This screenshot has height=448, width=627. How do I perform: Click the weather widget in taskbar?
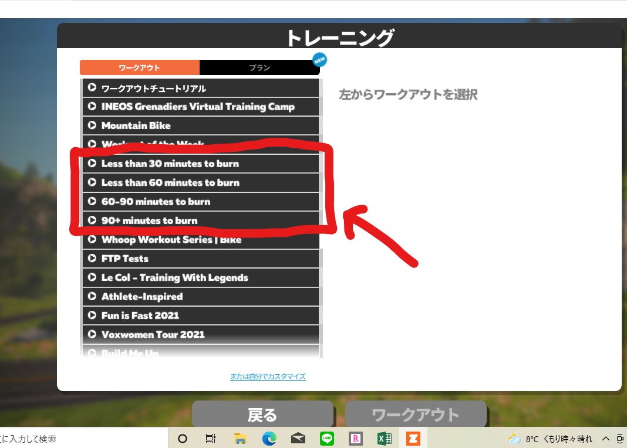550,439
